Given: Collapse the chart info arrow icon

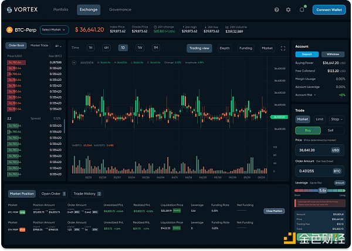Looking at the screenshot, I should [74, 62].
